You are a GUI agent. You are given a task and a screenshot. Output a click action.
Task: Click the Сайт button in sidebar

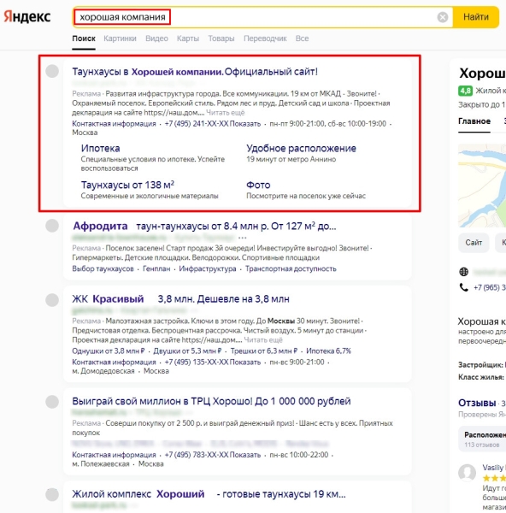pos(474,243)
